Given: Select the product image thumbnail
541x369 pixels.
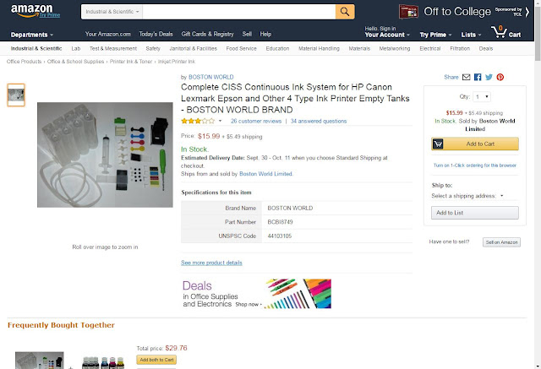Looking at the screenshot, I should (16, 95).
